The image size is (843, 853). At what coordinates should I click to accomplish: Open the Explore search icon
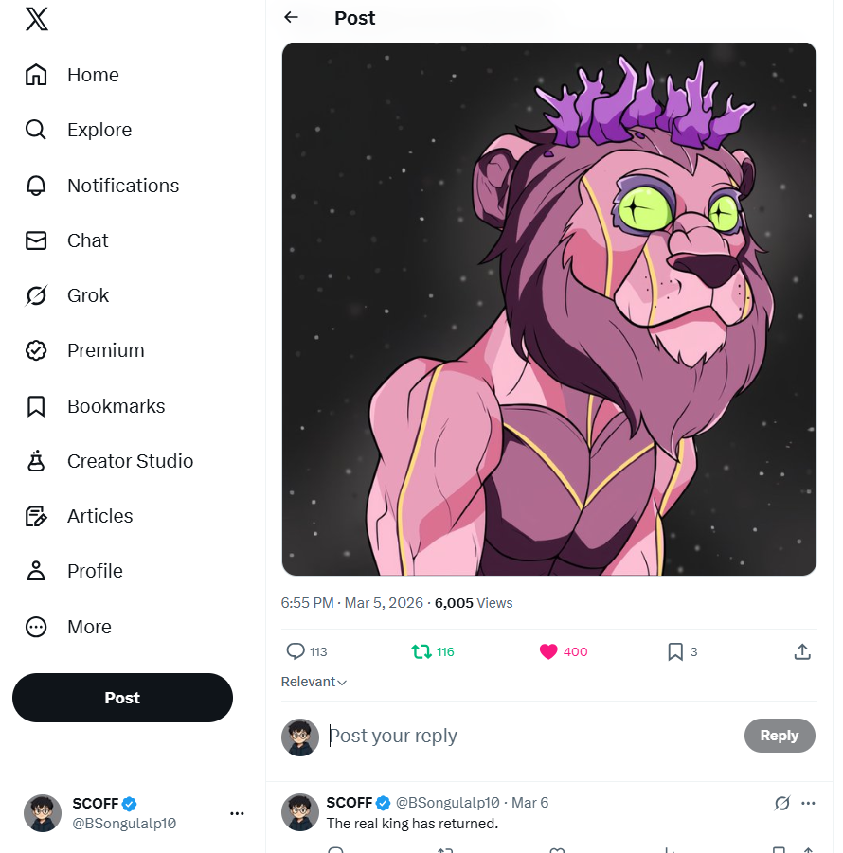(x=36, y=130)
